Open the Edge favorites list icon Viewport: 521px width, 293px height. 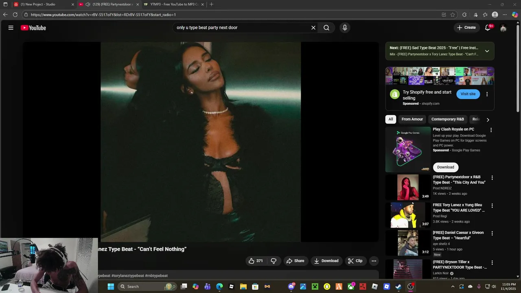point(485,15)
